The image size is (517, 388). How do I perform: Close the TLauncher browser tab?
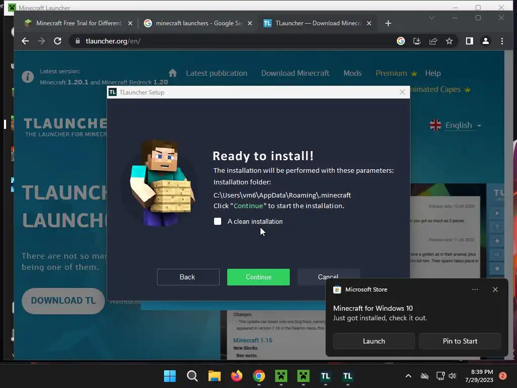pyautogui.click(x=369, y=23)
